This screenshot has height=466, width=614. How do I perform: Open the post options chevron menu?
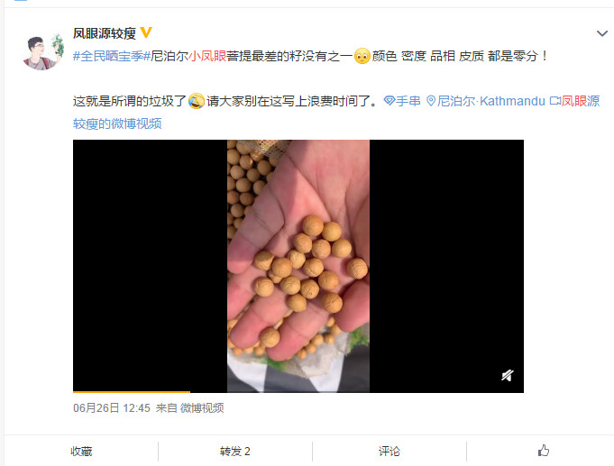[602, 33]
